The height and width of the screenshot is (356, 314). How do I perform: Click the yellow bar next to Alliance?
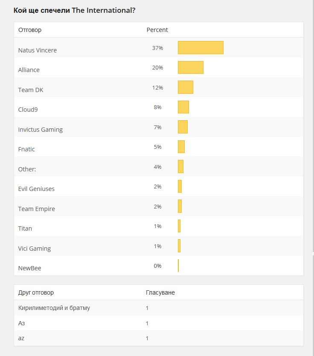pyautogui.click(x=190, y=67)
